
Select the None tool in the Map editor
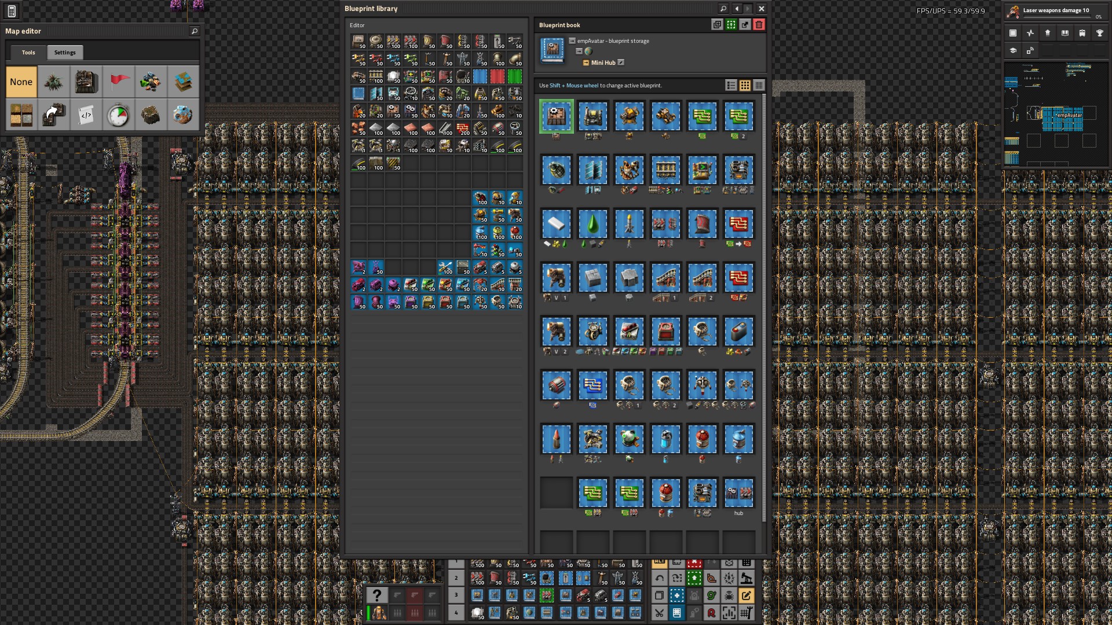coord(21,82)
